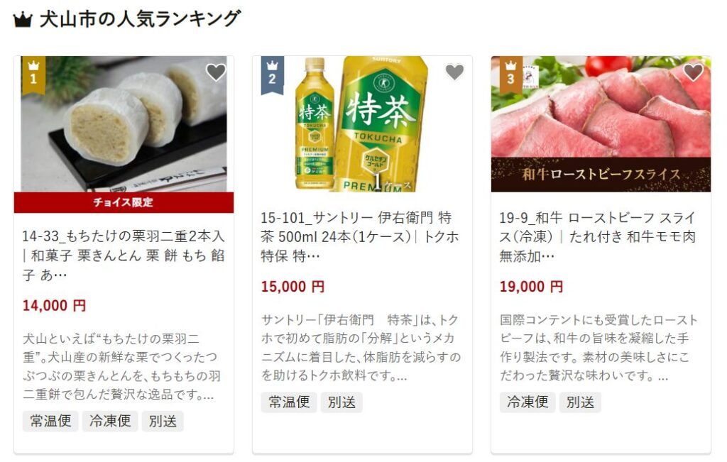This screenshot has height=462, width=727.
Task: Open the 14-33_もちたけの栗羽二重 title link
Action: 124,255
